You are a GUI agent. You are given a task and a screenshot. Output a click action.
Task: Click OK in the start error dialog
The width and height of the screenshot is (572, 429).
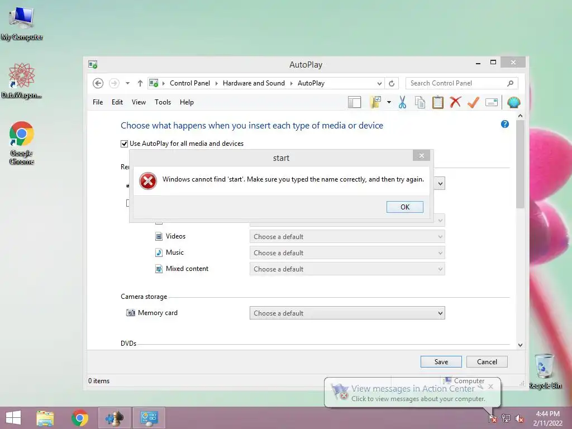[x=405, y=207]
